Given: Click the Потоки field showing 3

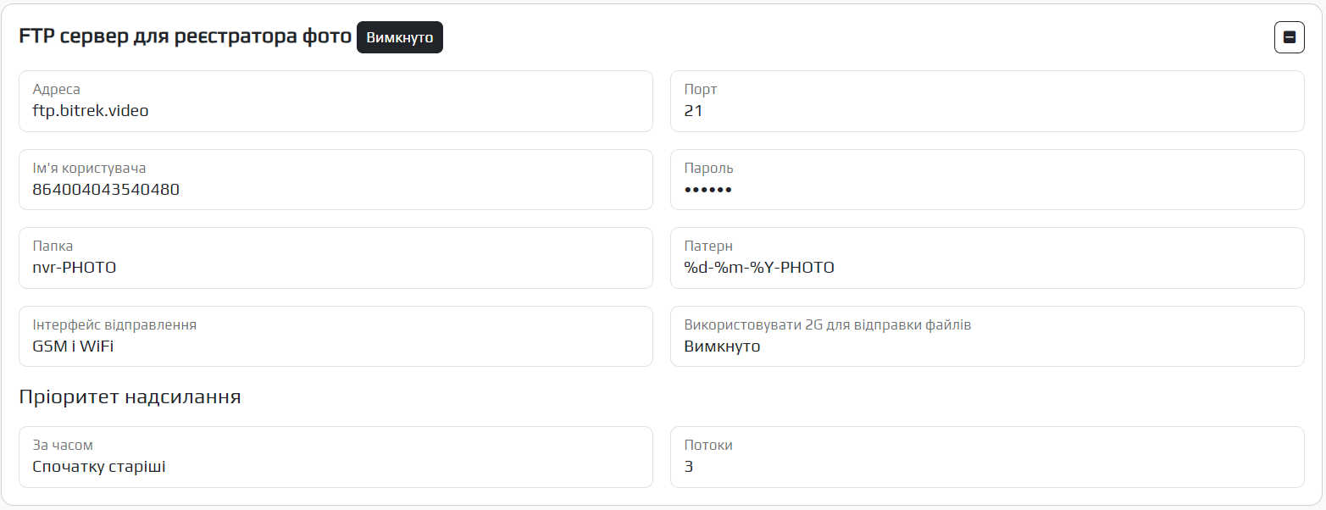Looking at the screenshot, I should tap(986, 457).
